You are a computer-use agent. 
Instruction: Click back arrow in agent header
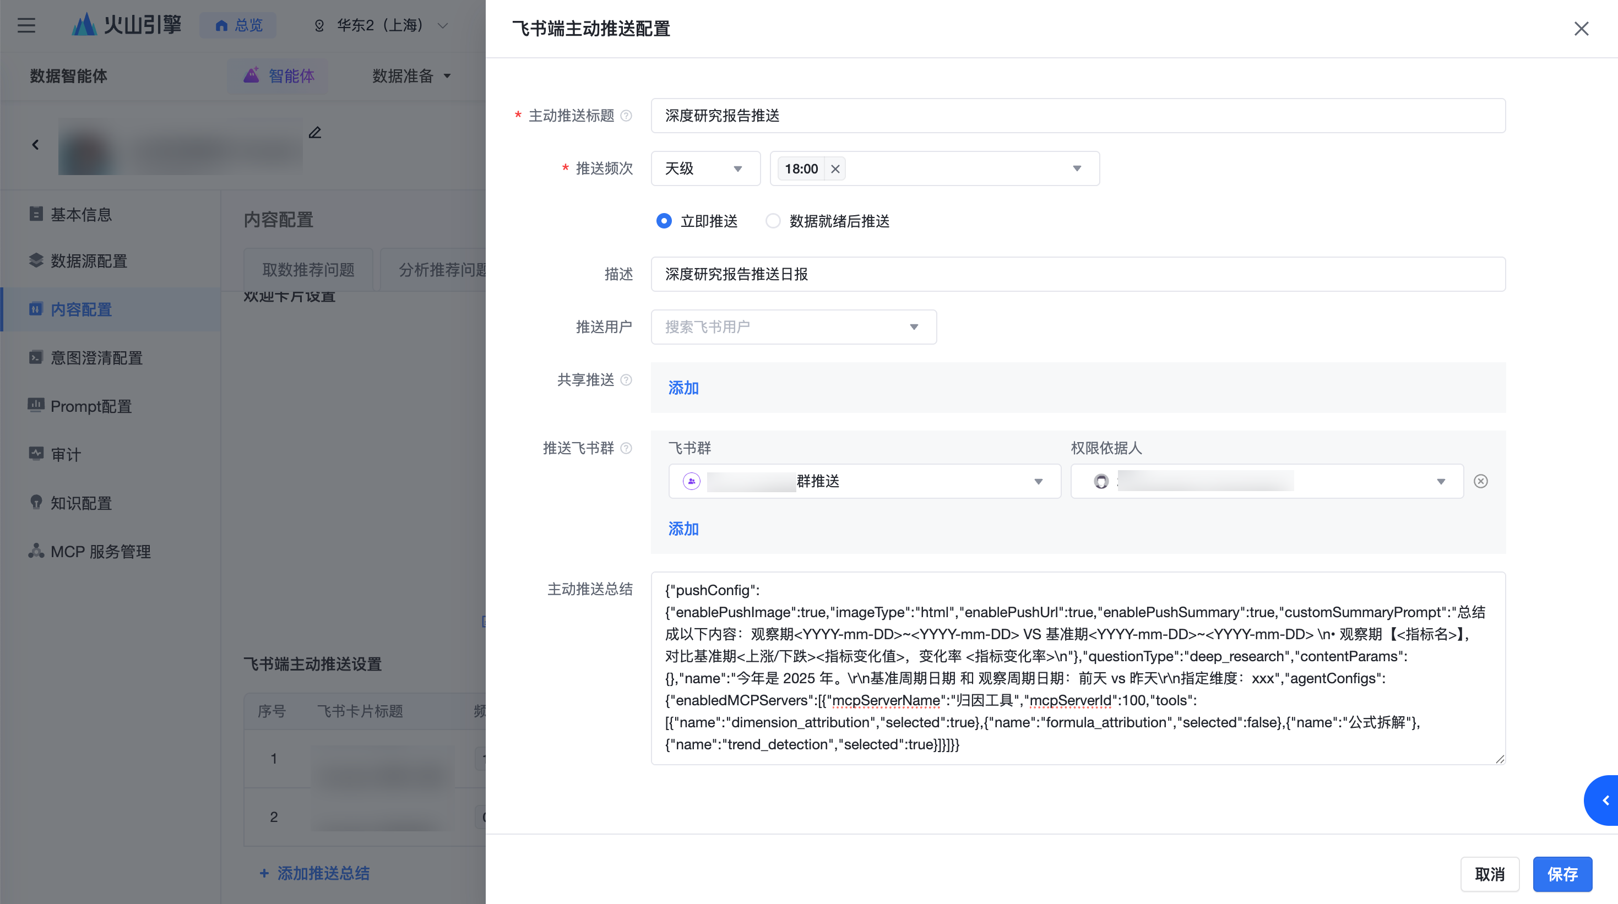click(36, 145)
